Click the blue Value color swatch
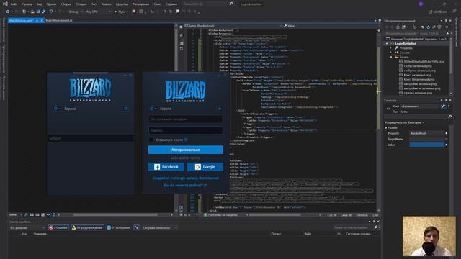This screenshot has width=461, height=259. [427, 145]
